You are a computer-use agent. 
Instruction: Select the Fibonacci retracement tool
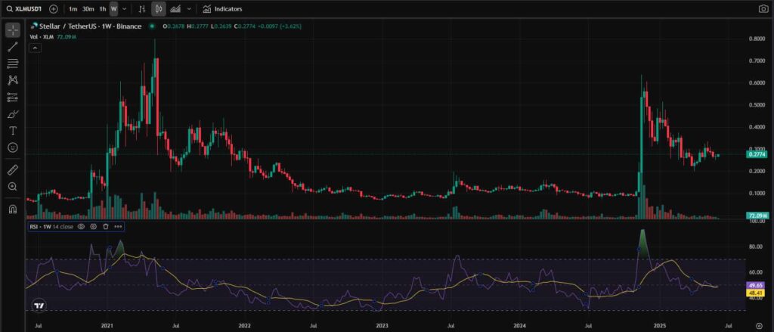pos(13,64)
